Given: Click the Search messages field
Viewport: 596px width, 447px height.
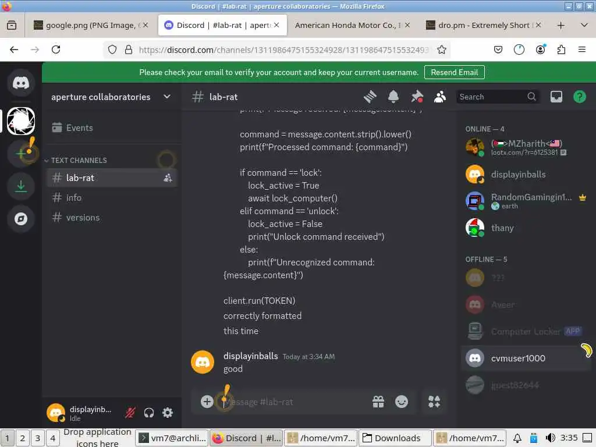Looking at the screenshot, I should 497,97.
